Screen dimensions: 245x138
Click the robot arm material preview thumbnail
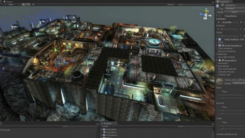(x=219, y=81)
